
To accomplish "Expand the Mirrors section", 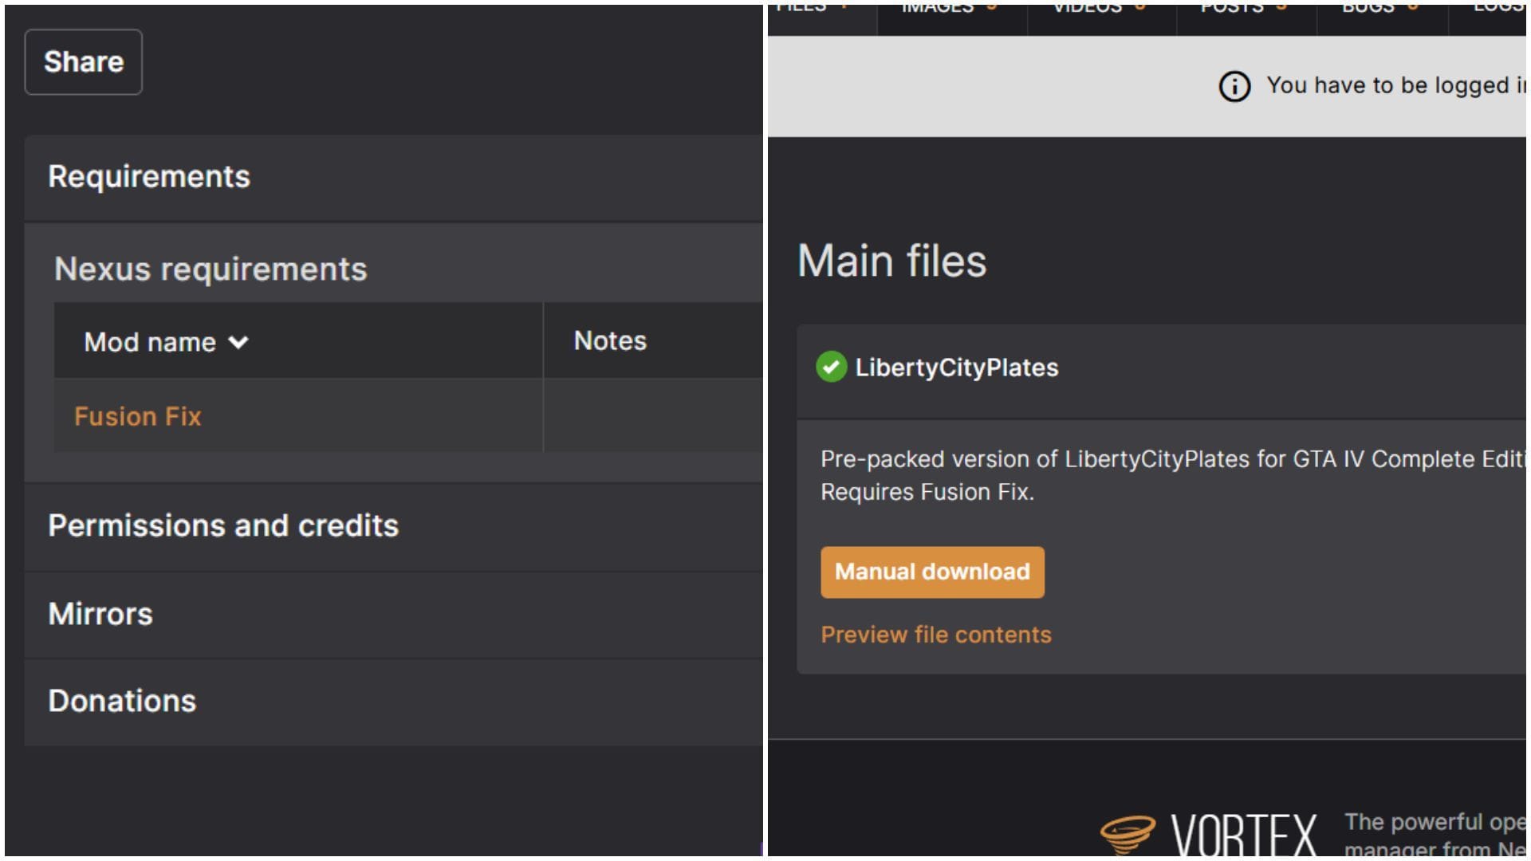I will point(100,614).
